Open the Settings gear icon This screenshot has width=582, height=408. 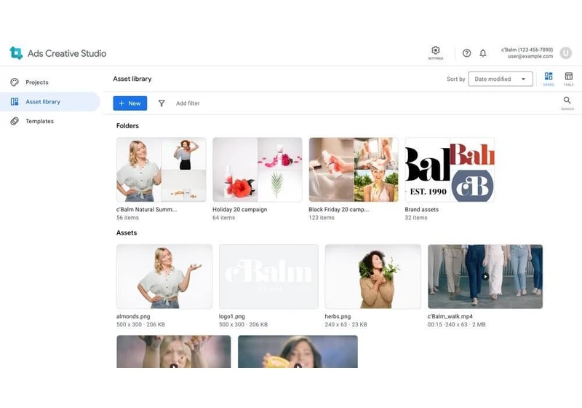435,50
